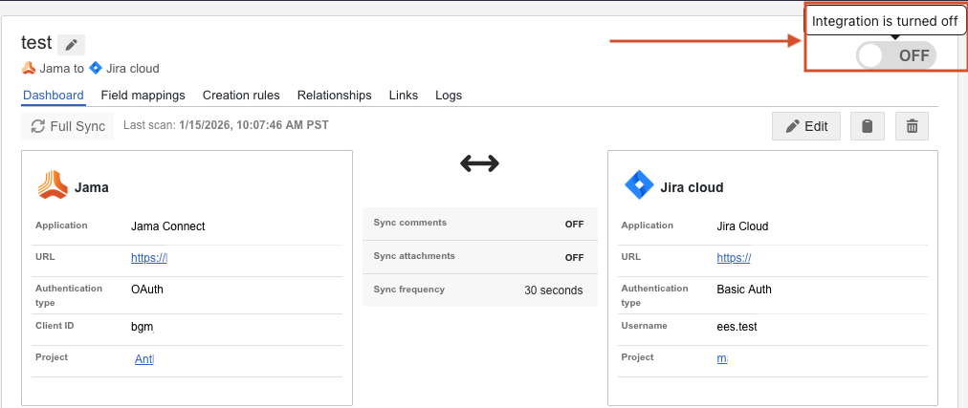Click the Jira Cloud application value
Screen dimensions: 968x408
742,226
